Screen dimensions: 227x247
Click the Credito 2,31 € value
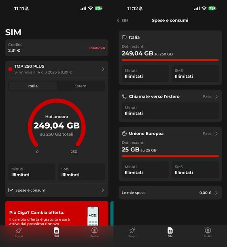coord(14,51)
